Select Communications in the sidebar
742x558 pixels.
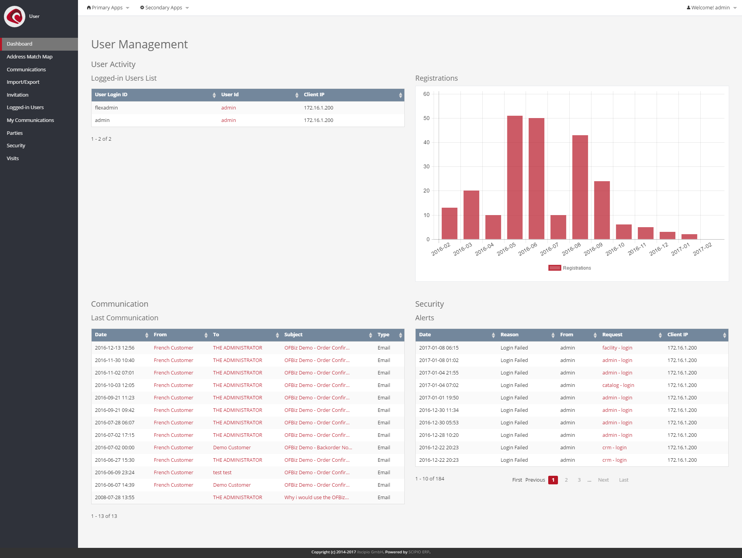pyautogui.click(x=26, y=69)
